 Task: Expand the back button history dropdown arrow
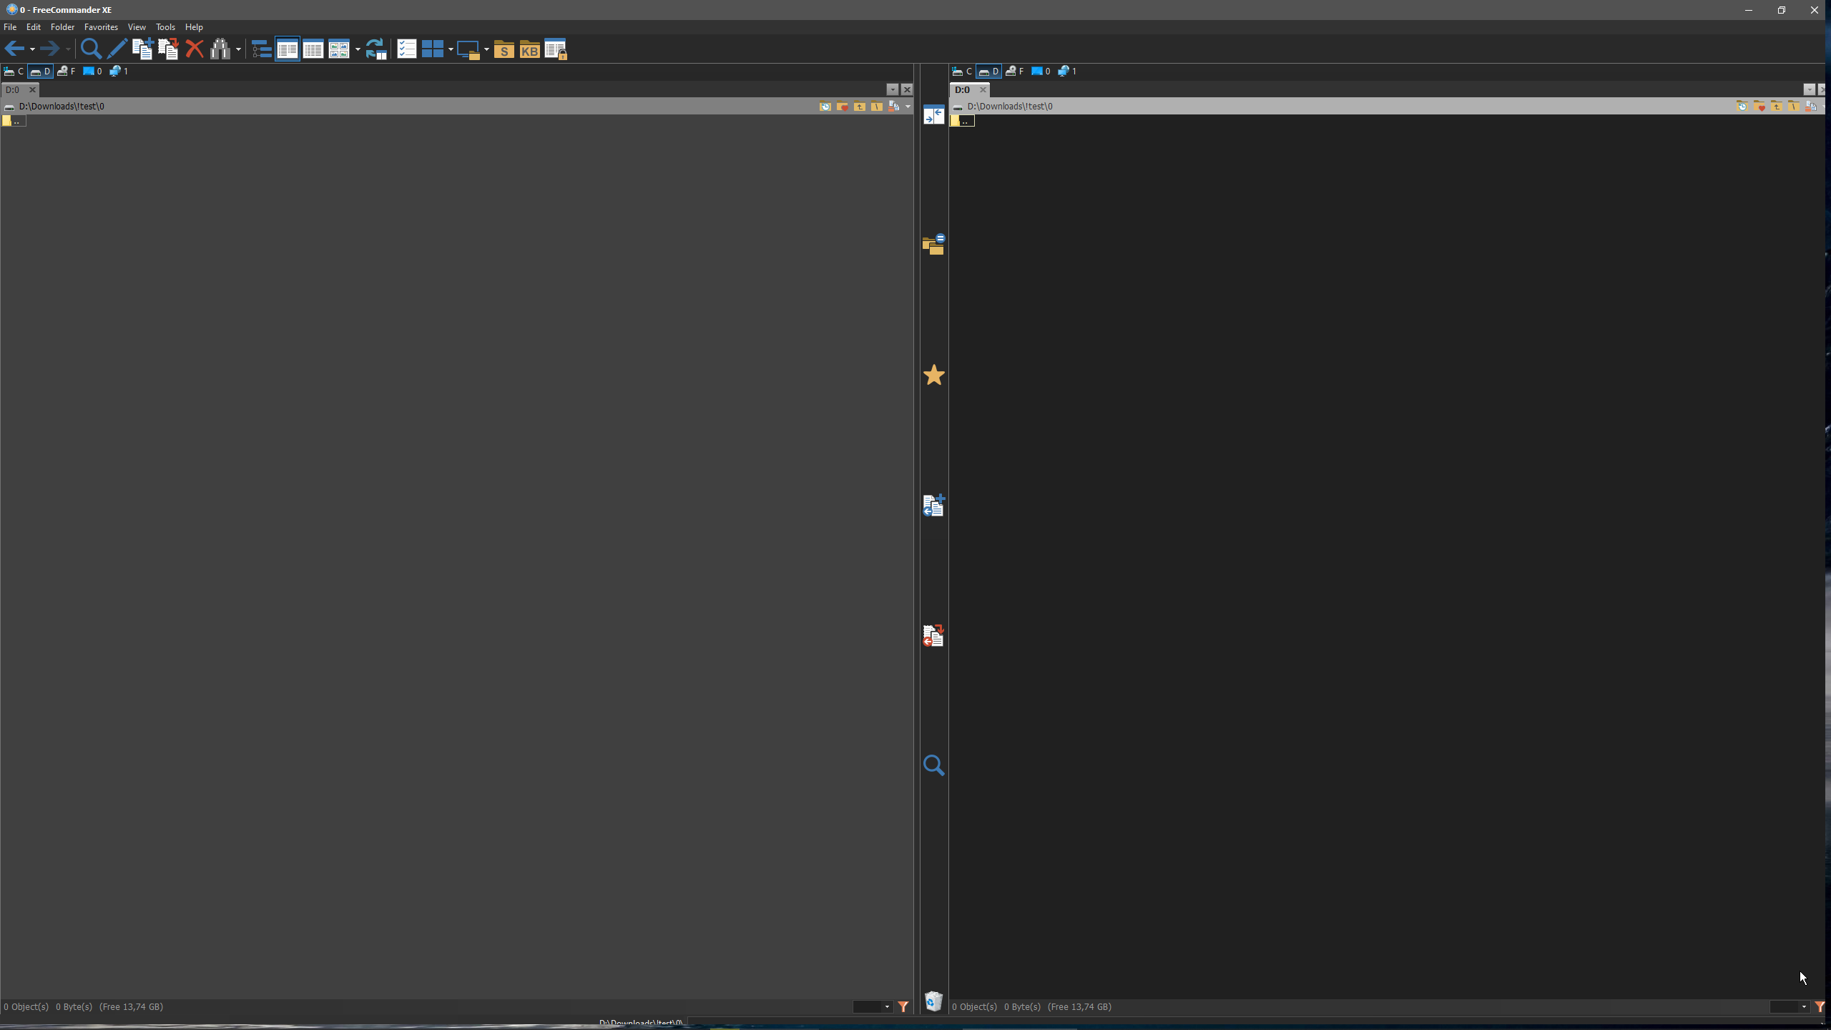point(32,49)
